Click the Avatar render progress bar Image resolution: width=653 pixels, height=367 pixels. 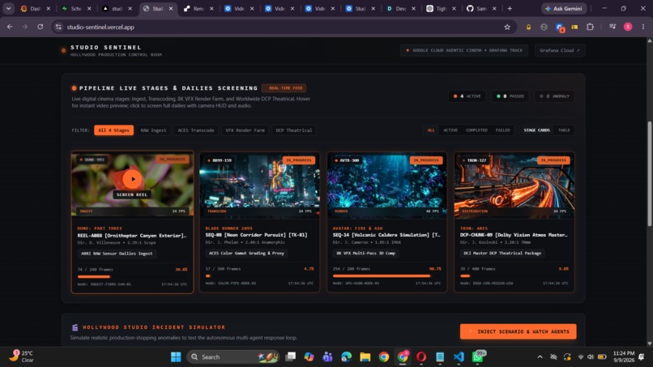pos(386,275)
